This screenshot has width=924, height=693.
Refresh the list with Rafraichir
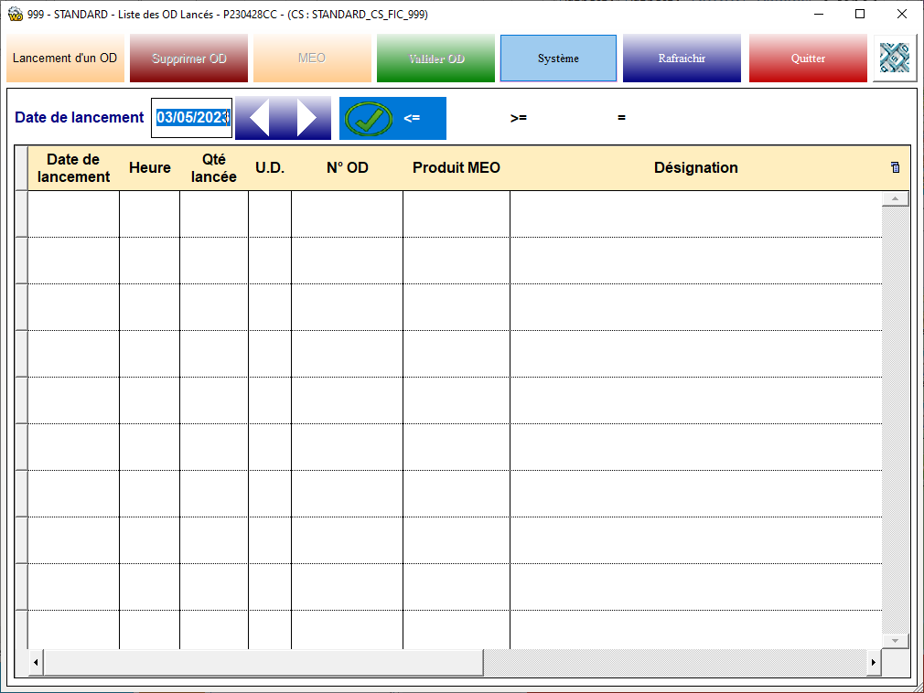coord(682,59)
